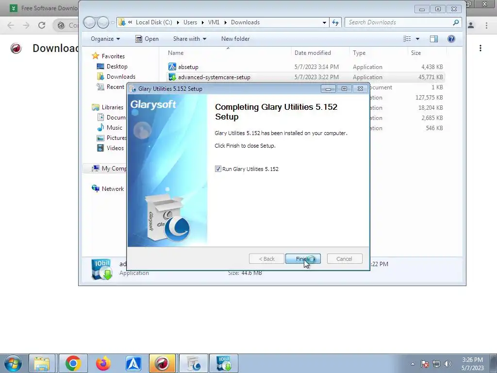Click the network tray icon
The height and width of the screenshot is (373, 497).
pos(436,364)
